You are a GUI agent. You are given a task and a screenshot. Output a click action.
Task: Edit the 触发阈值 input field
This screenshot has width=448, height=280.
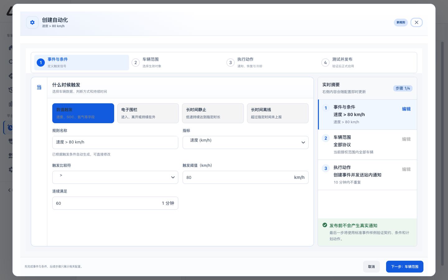(x=245, y=177)
